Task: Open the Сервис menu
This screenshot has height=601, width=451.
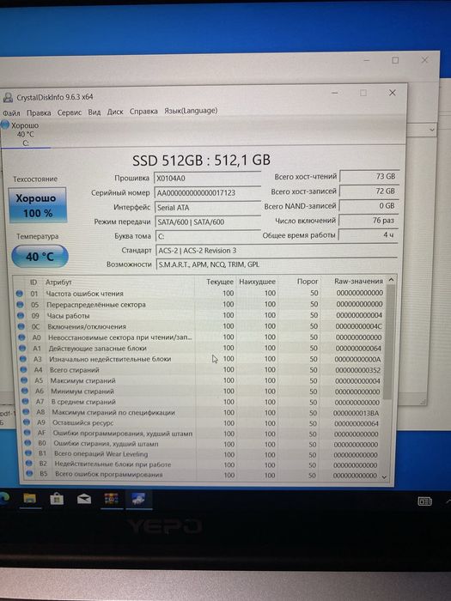Action: pyautogui.click(x=70, y=112)
